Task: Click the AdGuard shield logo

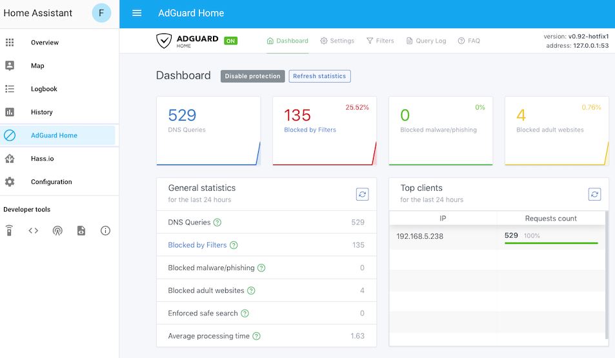Action: (x=164, y=41)
